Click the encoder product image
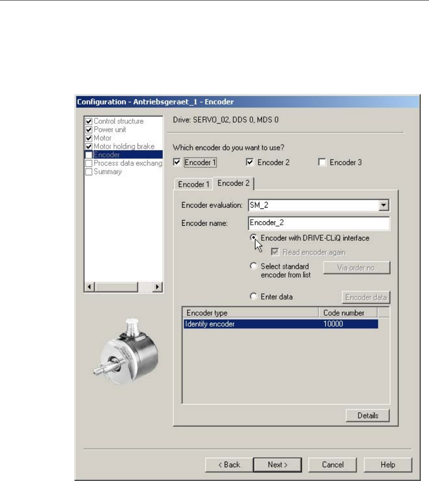429x481 pixels. [126, 352]
